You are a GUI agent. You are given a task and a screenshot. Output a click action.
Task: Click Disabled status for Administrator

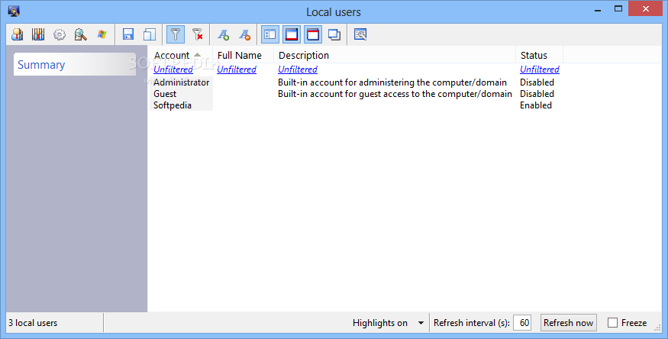pos(537,82)
